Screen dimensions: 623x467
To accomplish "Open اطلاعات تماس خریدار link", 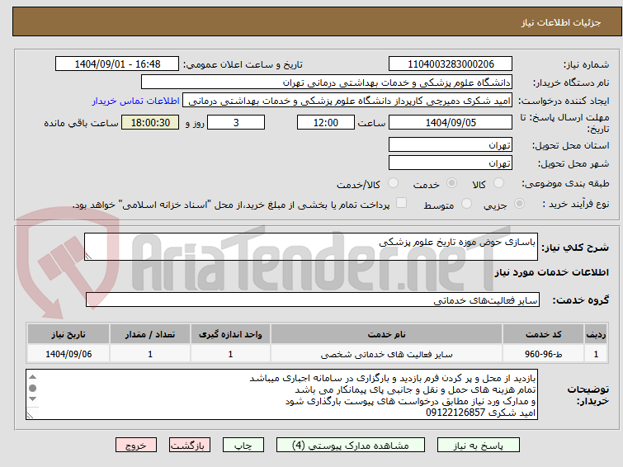I will pos(136,101).
